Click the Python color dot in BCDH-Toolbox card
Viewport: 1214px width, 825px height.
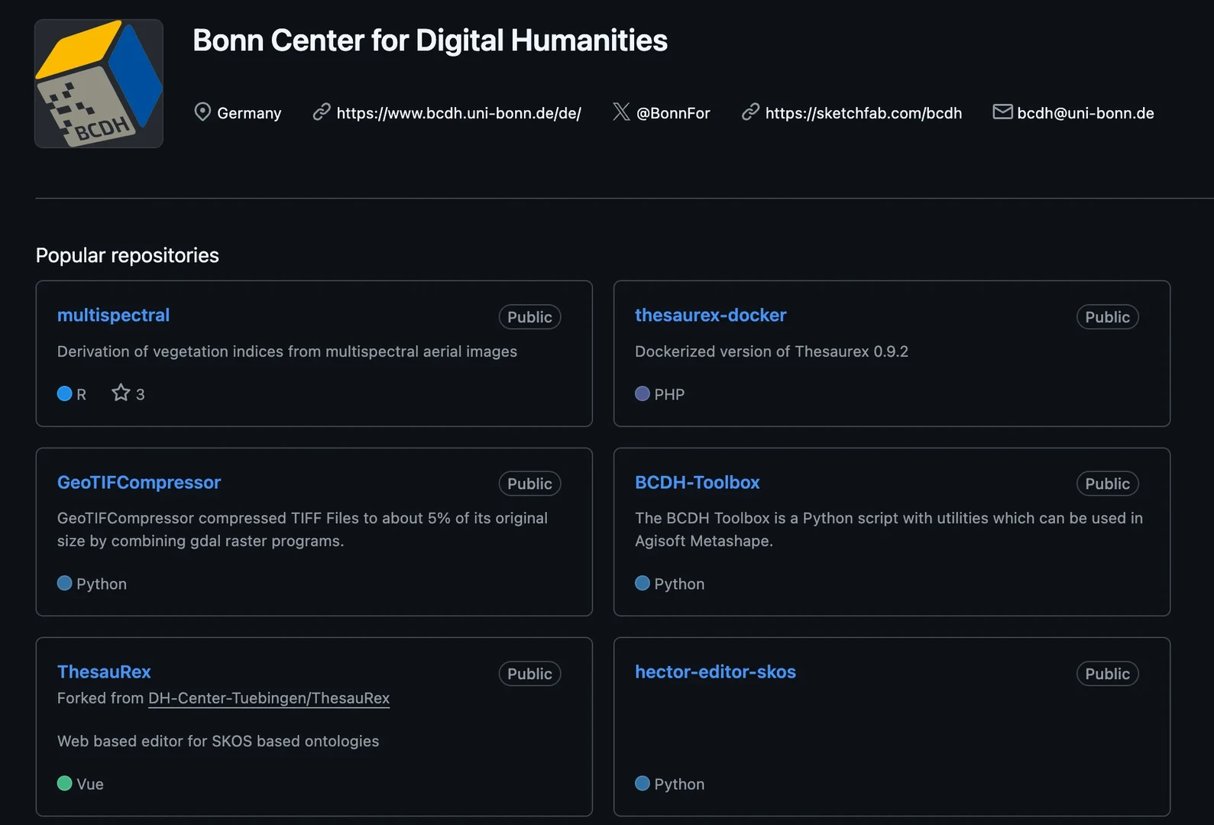[643, 583]
